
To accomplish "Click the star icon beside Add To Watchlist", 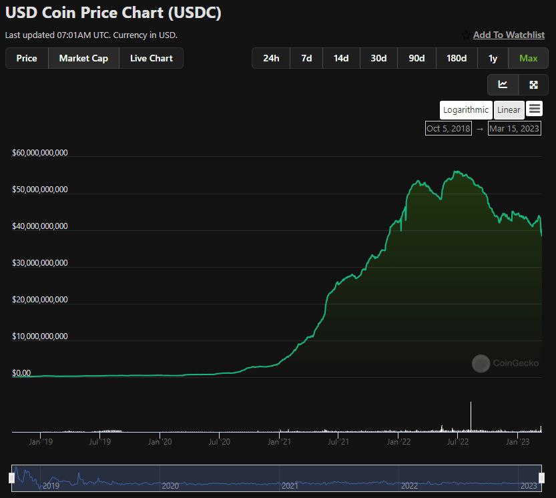I will click(466, 35).
